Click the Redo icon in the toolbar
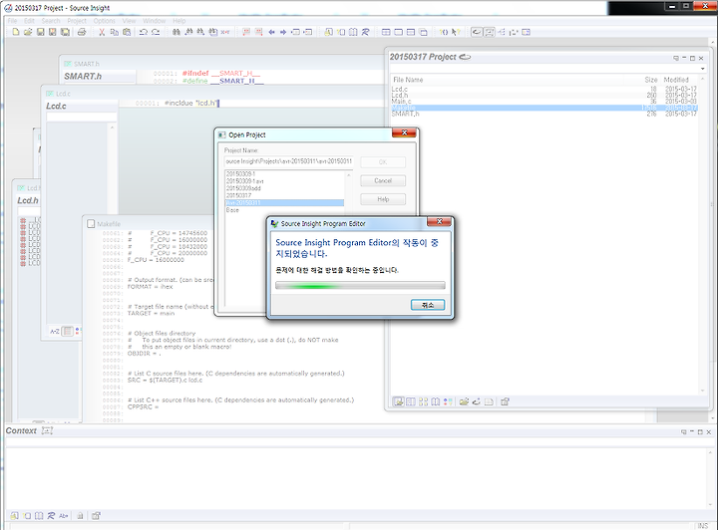The width and height of the screenshot is (718, 530). tap(156, 32)
